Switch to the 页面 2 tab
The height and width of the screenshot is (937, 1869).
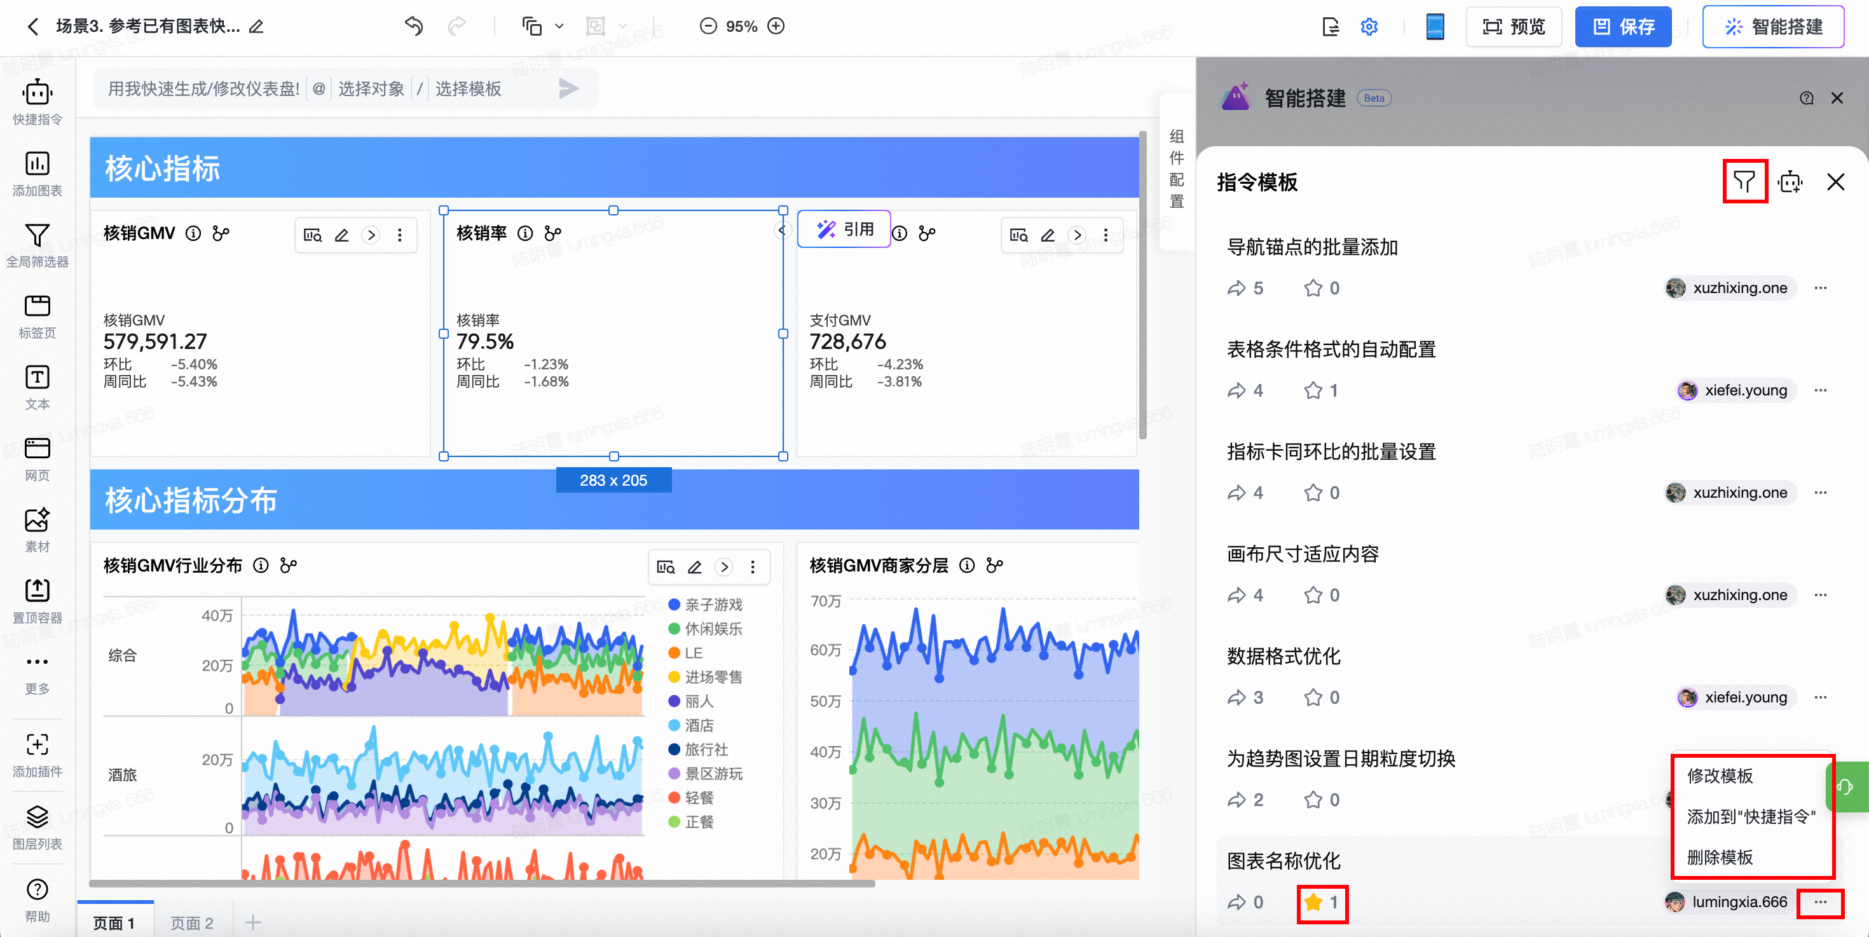(191, 922)
